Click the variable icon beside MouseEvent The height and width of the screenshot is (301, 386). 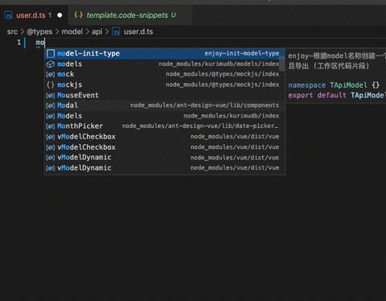[51, 96]
